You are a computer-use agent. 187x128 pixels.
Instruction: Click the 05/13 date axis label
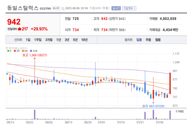click(10, 122)
